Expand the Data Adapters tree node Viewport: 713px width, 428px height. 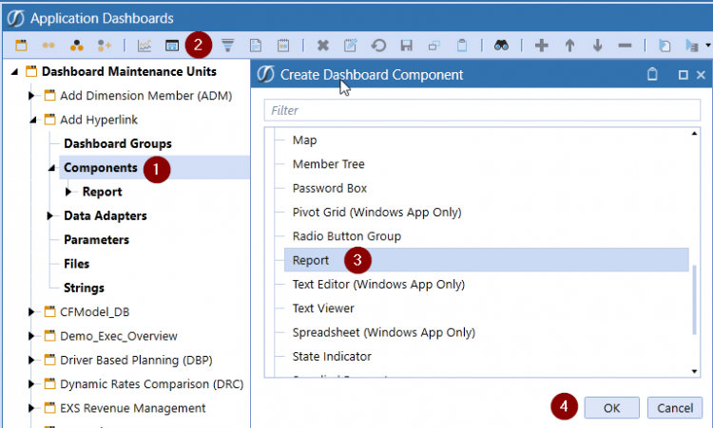click(x=51, y=216)
